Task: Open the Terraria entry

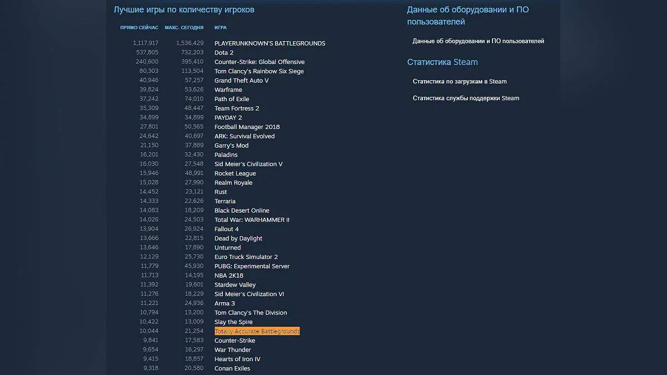Action: [x=225, y=201]
